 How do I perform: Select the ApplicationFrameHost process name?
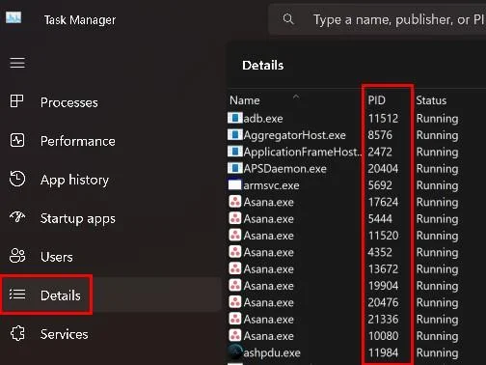[x=302, y=152]
